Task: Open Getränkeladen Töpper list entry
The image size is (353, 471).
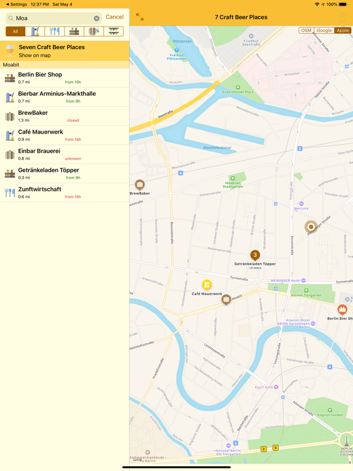Action: [64, 174]
